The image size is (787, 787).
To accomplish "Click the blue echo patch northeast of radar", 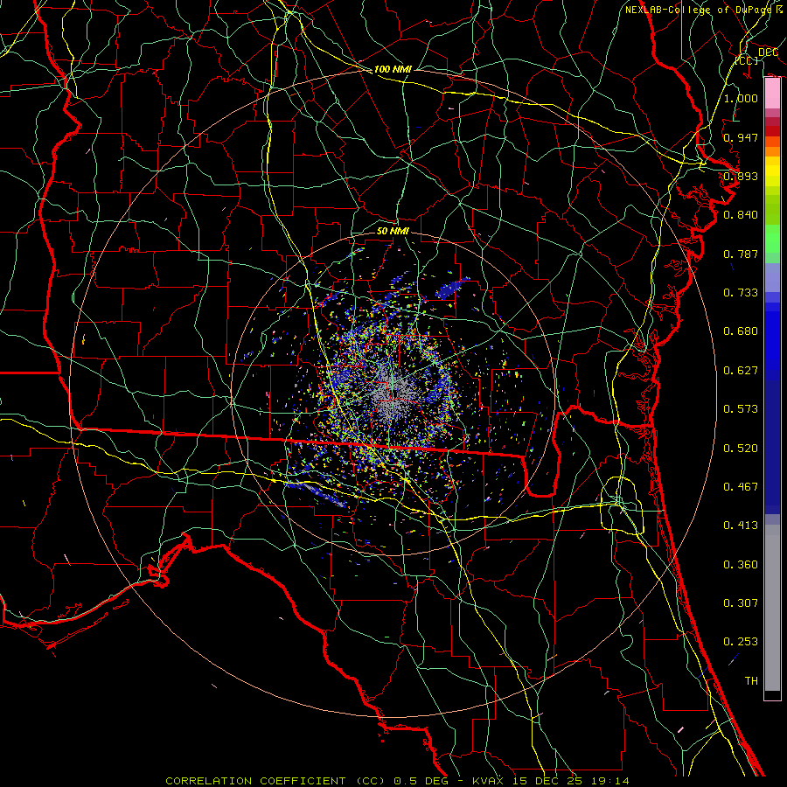I will (452, 288).
